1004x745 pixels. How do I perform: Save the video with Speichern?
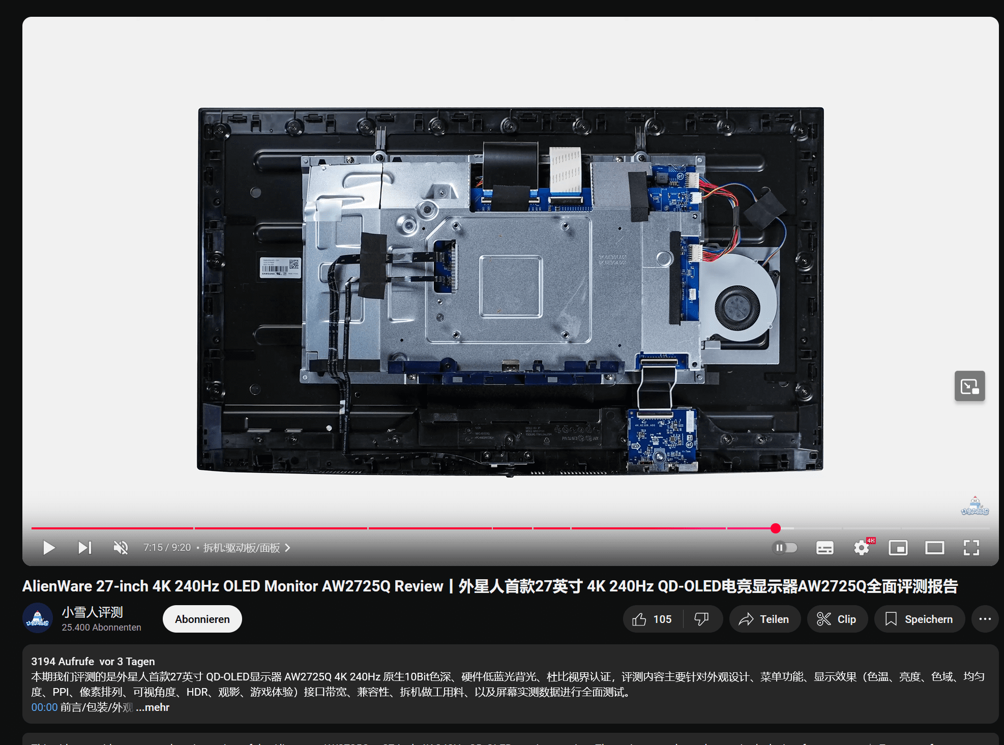coord(919,619)
